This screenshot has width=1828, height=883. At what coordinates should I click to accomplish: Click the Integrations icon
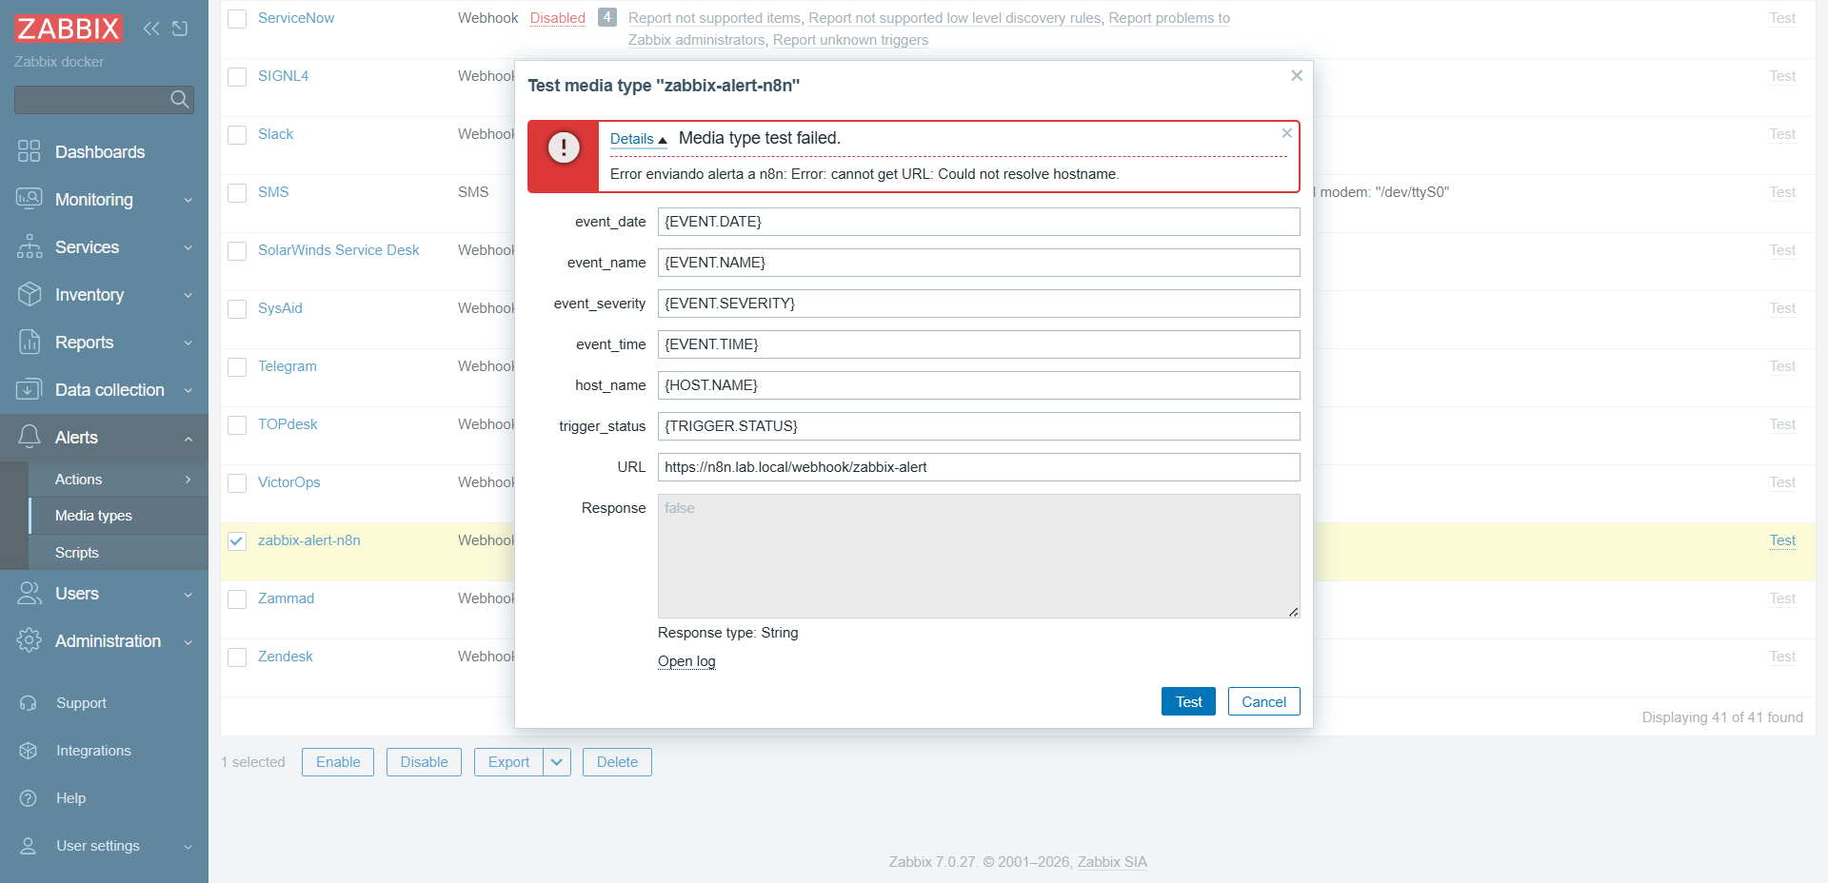point(29,751)
